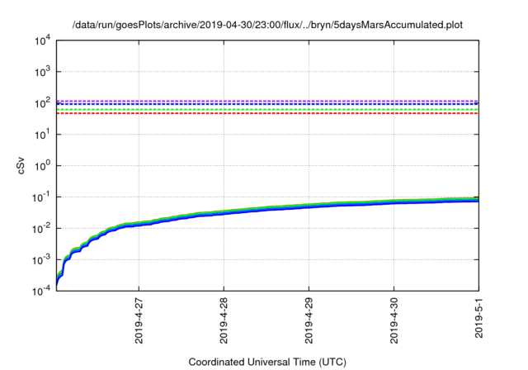
Task: Click the 2019-5-1 date label
Action: pos(478,318)
